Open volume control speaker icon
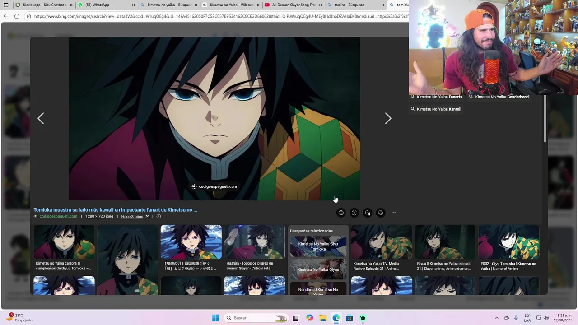 point(546,318)
